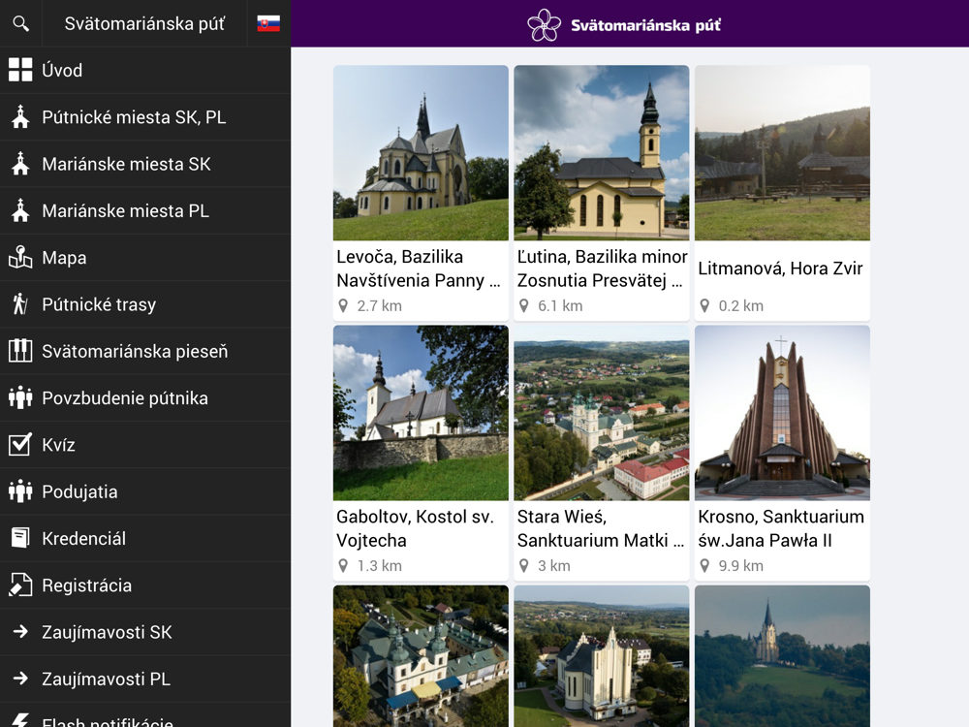The image size is (969, 727).
Task: Click the Úvod grid icon
Action: click(x=20, y=70)
